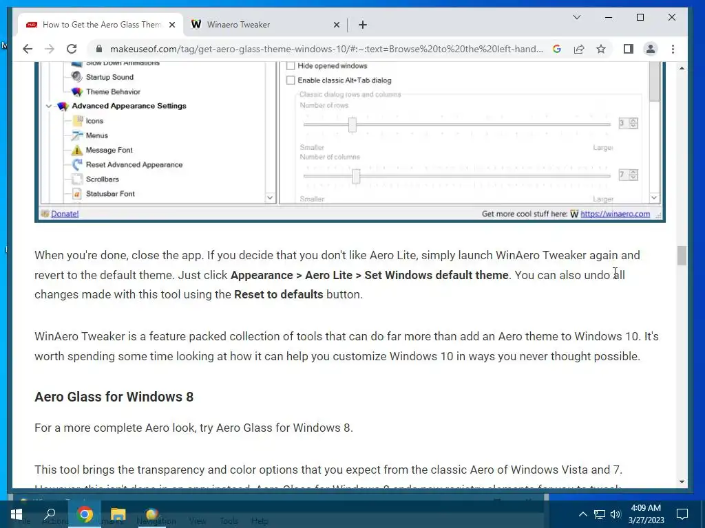The height and width of the screenshot is (528, 705).
Task: Select Scrollbars tree item
Action: (x=103, y=179)
